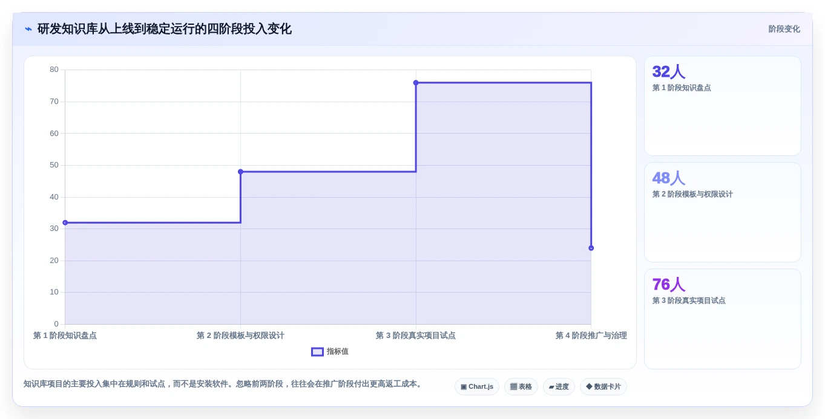Click the footnote text starting 知识库项目的主要投入
This screenshot has height=419, width=825.
[x=223, y=384]
